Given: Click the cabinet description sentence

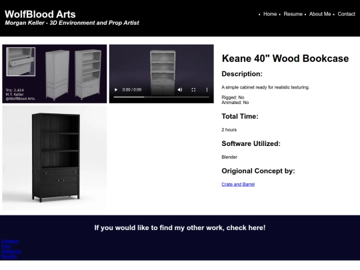Looking at the screenshot, I should coord(265,87).
